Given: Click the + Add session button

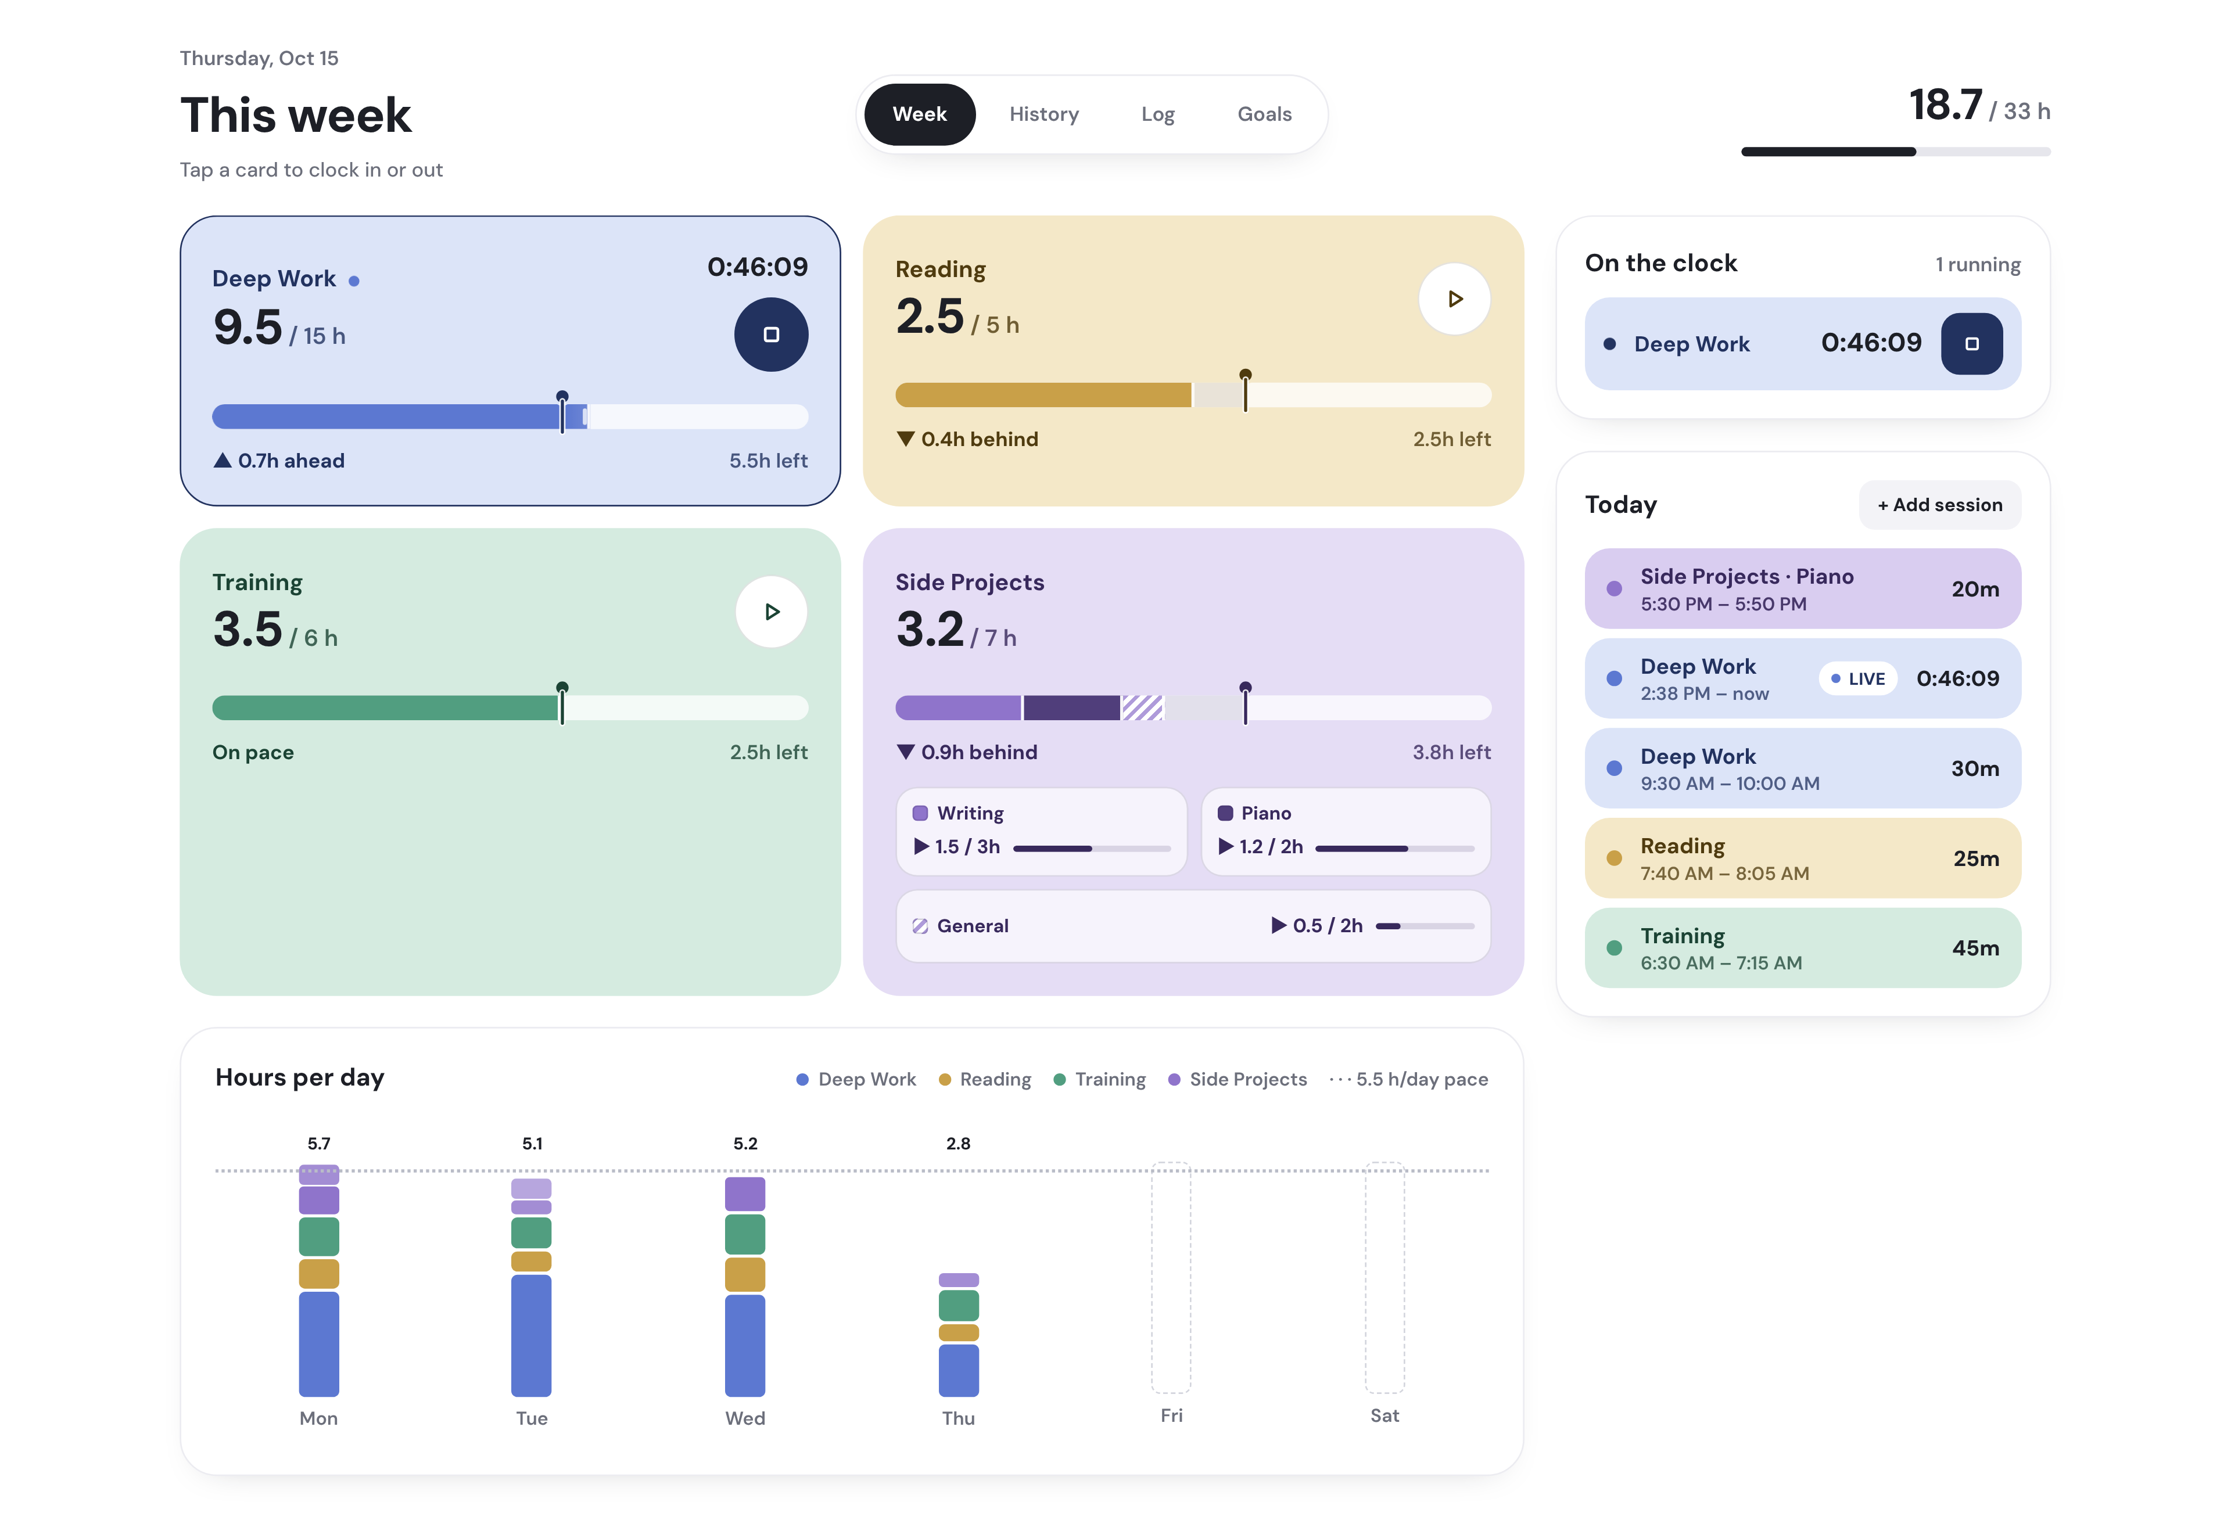Looking at the screenshot, I should coord(1939,505).
